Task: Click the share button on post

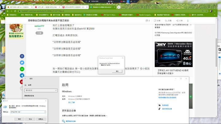Action: point(179,21)
